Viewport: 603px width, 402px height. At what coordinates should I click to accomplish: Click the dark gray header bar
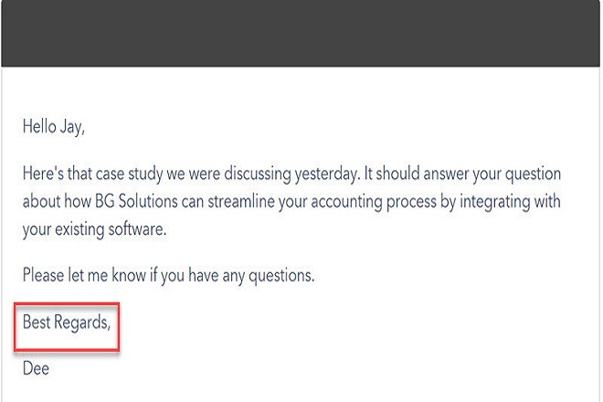tap(301, 33)
